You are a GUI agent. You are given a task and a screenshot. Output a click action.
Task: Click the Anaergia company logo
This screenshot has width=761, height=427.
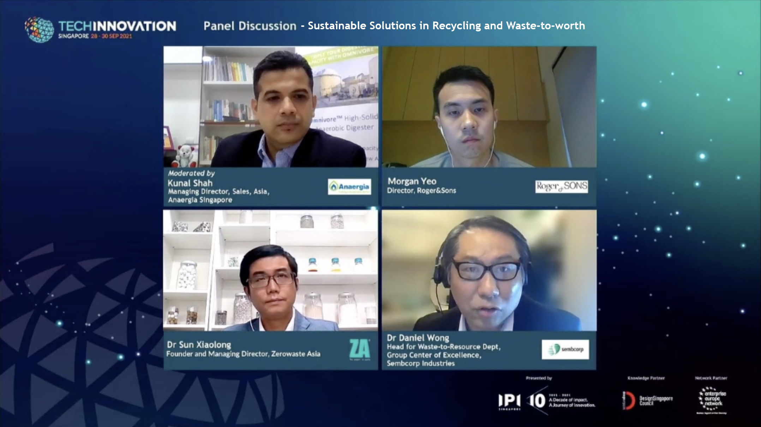tap(349, 187)
